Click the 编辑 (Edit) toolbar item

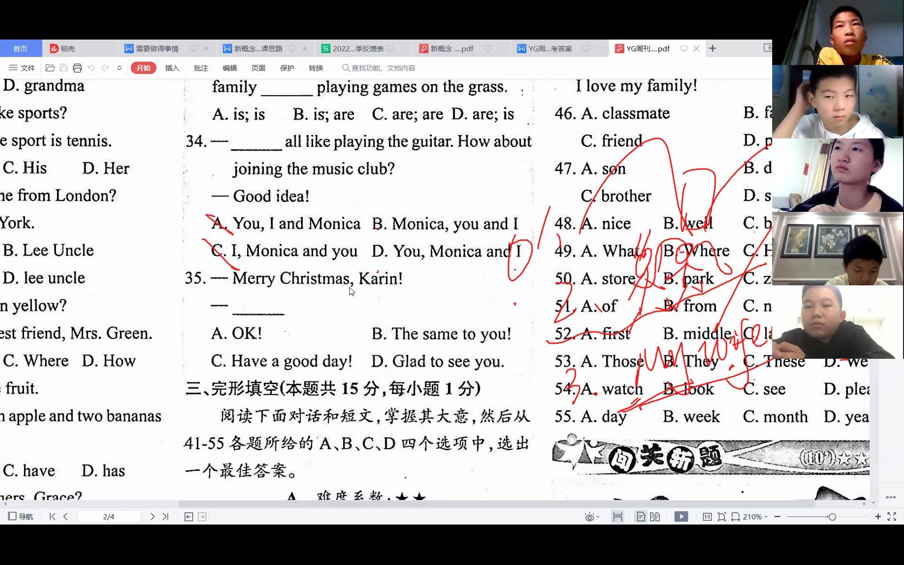pyautogui.click(x=229, y=67)
